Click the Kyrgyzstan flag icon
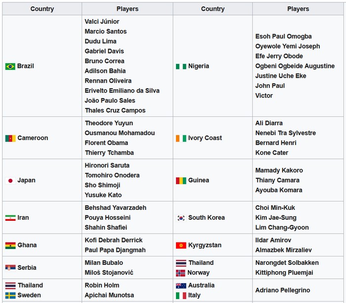The height and width of the screenshot is (303, 346). (181, 245)
